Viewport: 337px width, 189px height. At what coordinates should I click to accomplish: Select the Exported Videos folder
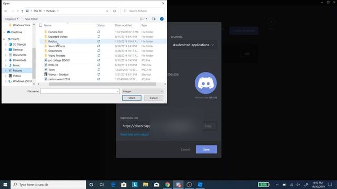[x=58, y=37]
